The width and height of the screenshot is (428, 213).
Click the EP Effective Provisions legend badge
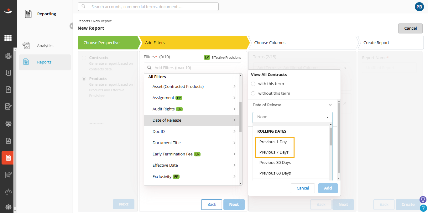[x=207, y=58]
